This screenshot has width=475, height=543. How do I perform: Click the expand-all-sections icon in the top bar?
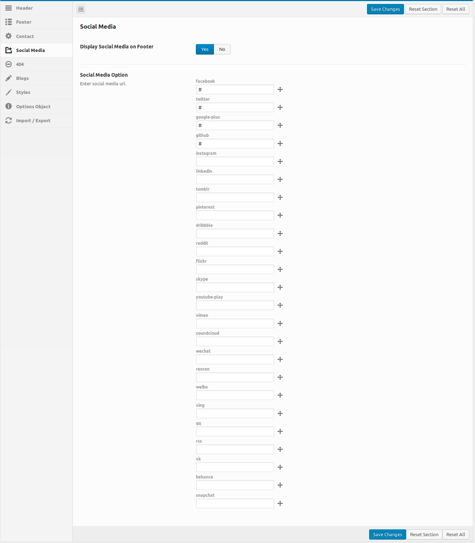(x=81, y=9)
